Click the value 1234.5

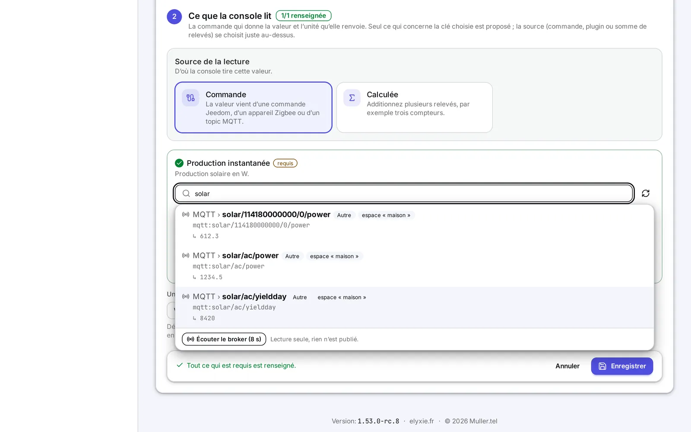click(211, 277)
